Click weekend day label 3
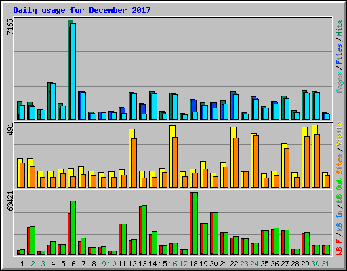 pyautogui.click(x=43, y=264)
